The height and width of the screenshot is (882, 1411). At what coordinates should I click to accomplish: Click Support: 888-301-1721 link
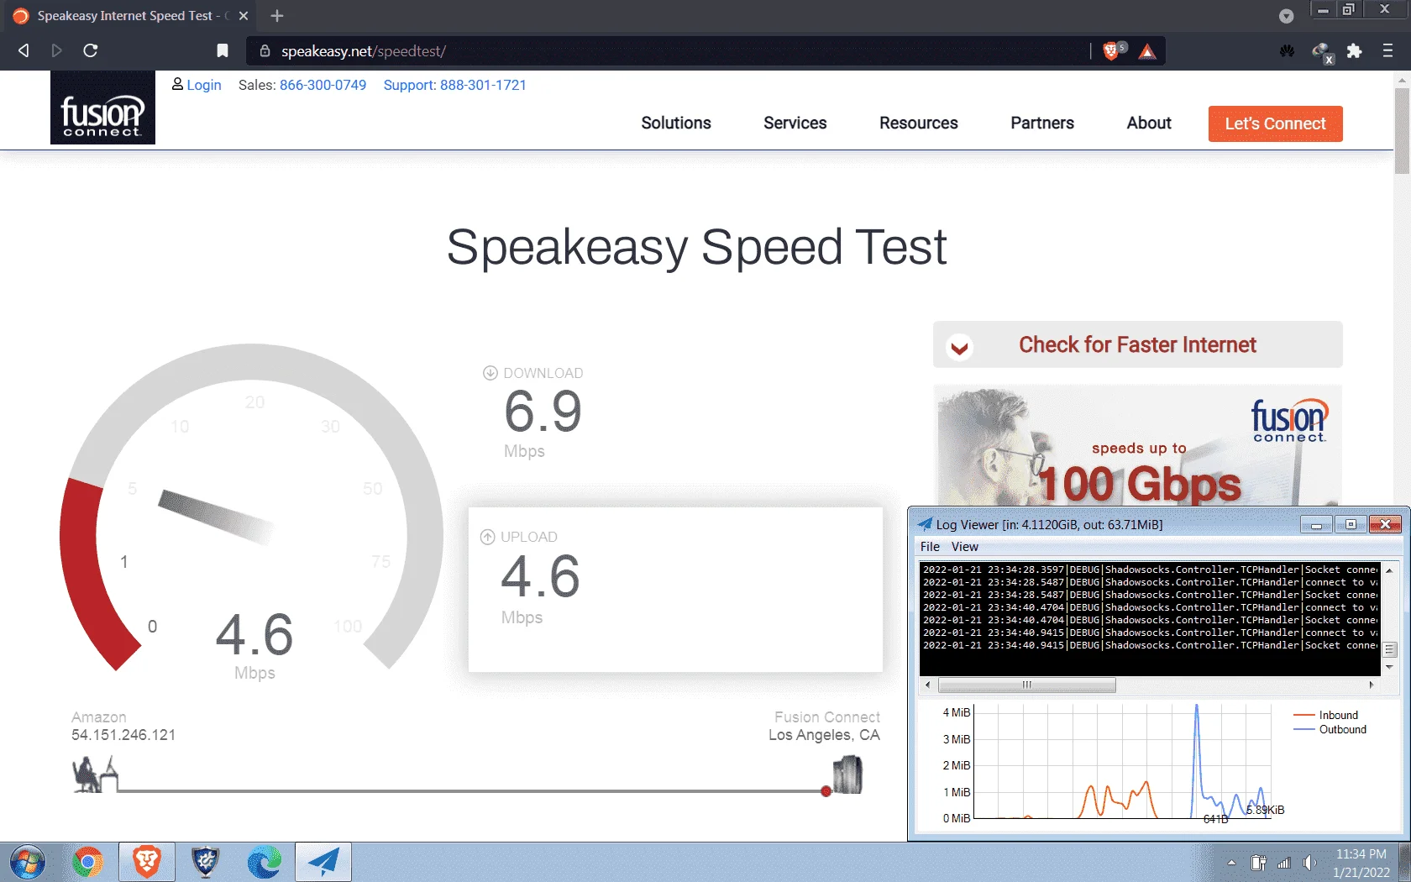(454, 85)
